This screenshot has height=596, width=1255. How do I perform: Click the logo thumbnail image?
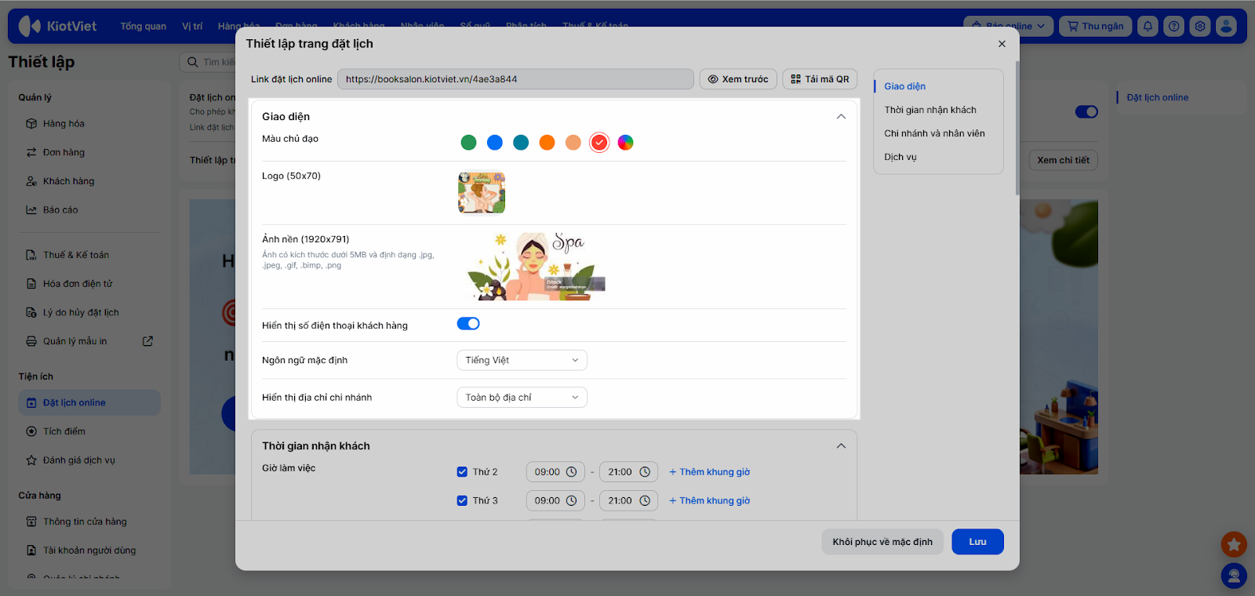coord(482,193)
